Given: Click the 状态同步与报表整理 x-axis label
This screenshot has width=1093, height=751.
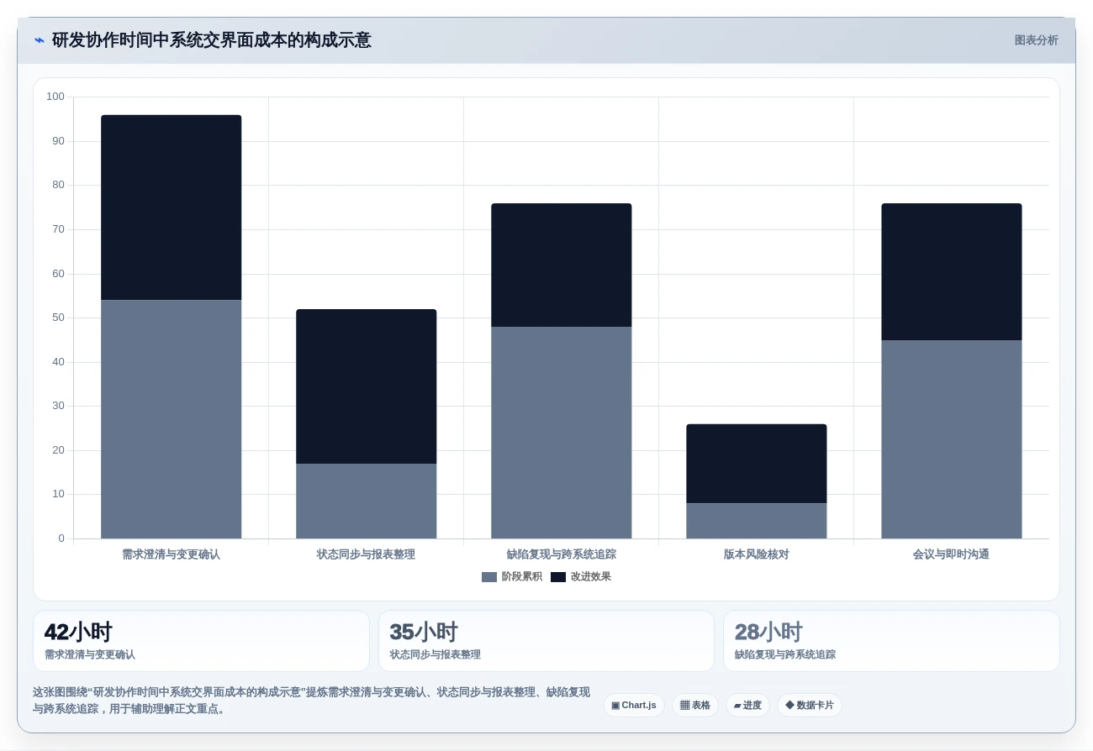Looking at the screenshot, I should click(367, 554).
